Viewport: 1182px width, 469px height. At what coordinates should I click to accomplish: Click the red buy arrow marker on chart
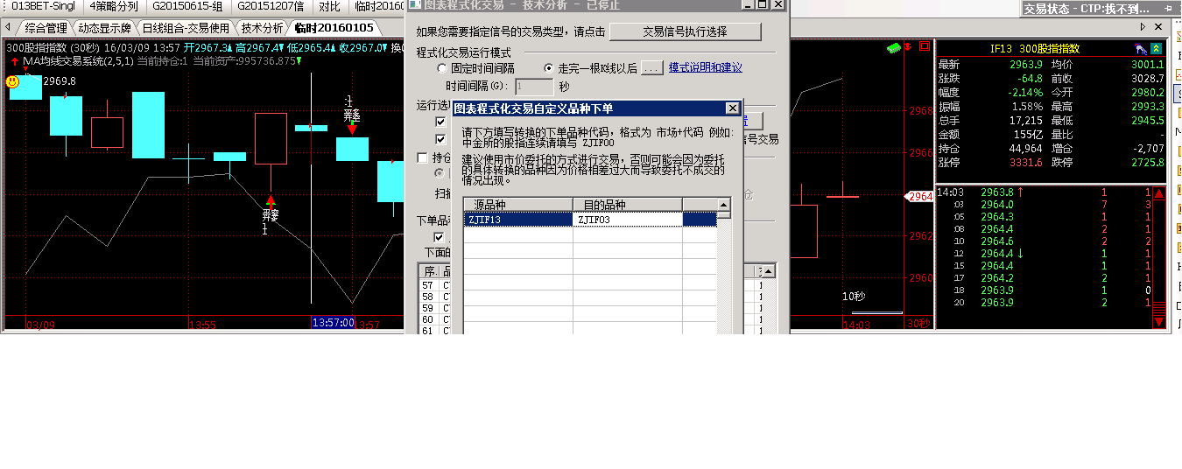coord(271,202)
